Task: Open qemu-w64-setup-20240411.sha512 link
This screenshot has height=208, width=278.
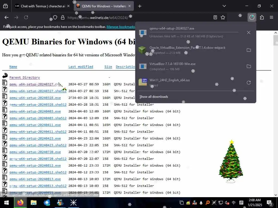Action: [38, 132]
